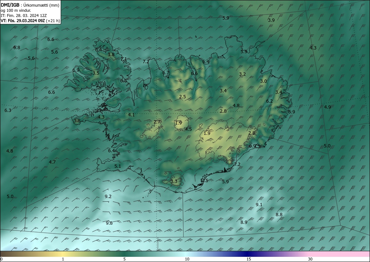The width and height of the screenshot is (370, 262).
Task: Select the initial time 'IT: Fim. 28. 03. 2024 12Z'
Action: pos(24,16)
